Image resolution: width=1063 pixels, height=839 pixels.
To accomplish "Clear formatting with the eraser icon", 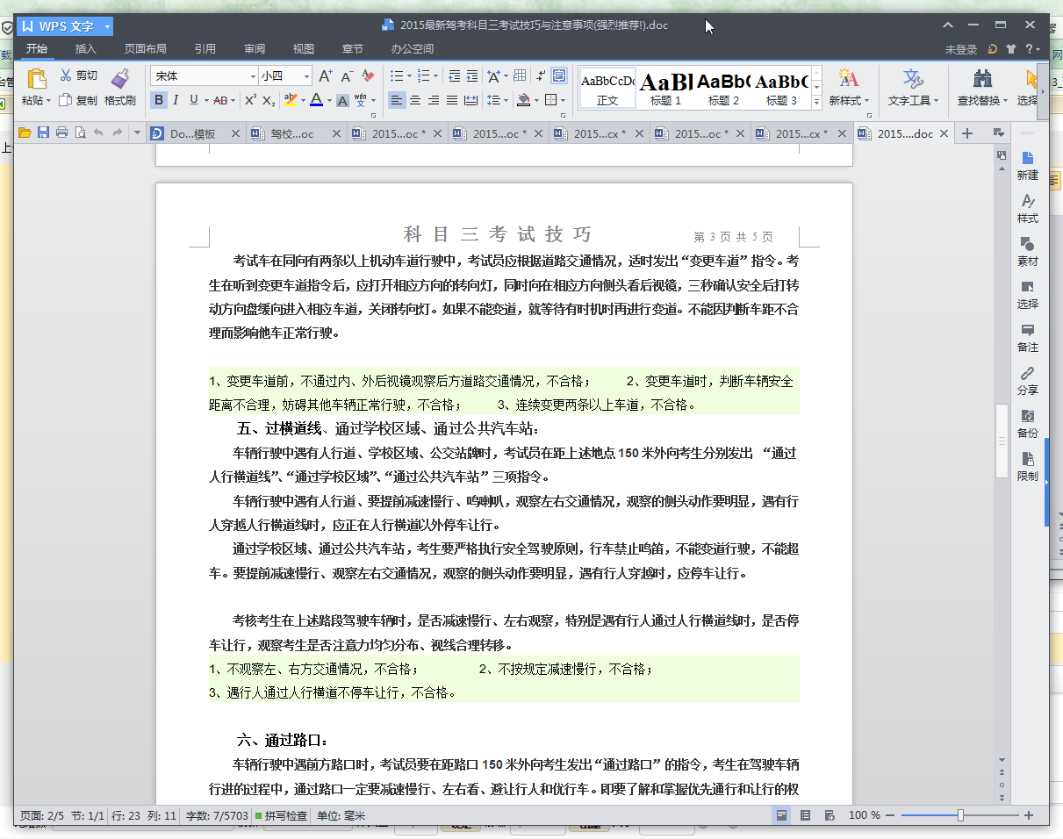I will [x=369, y=76].
